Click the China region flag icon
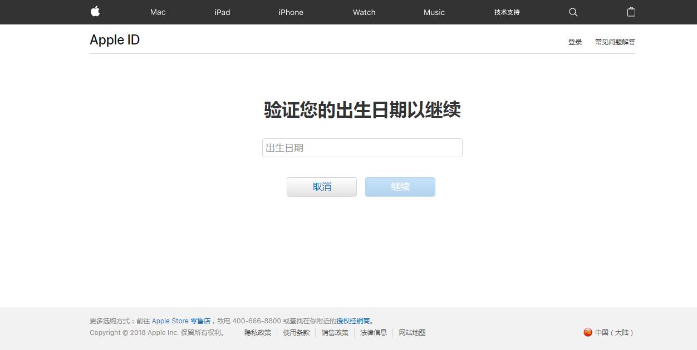Viewport: 697px width, 350px height. 588,332
